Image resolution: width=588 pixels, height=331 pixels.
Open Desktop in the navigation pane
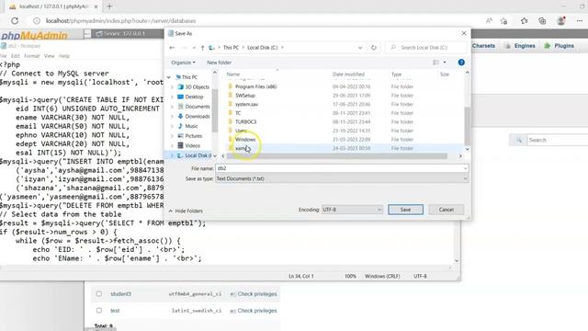coord(194,97)
